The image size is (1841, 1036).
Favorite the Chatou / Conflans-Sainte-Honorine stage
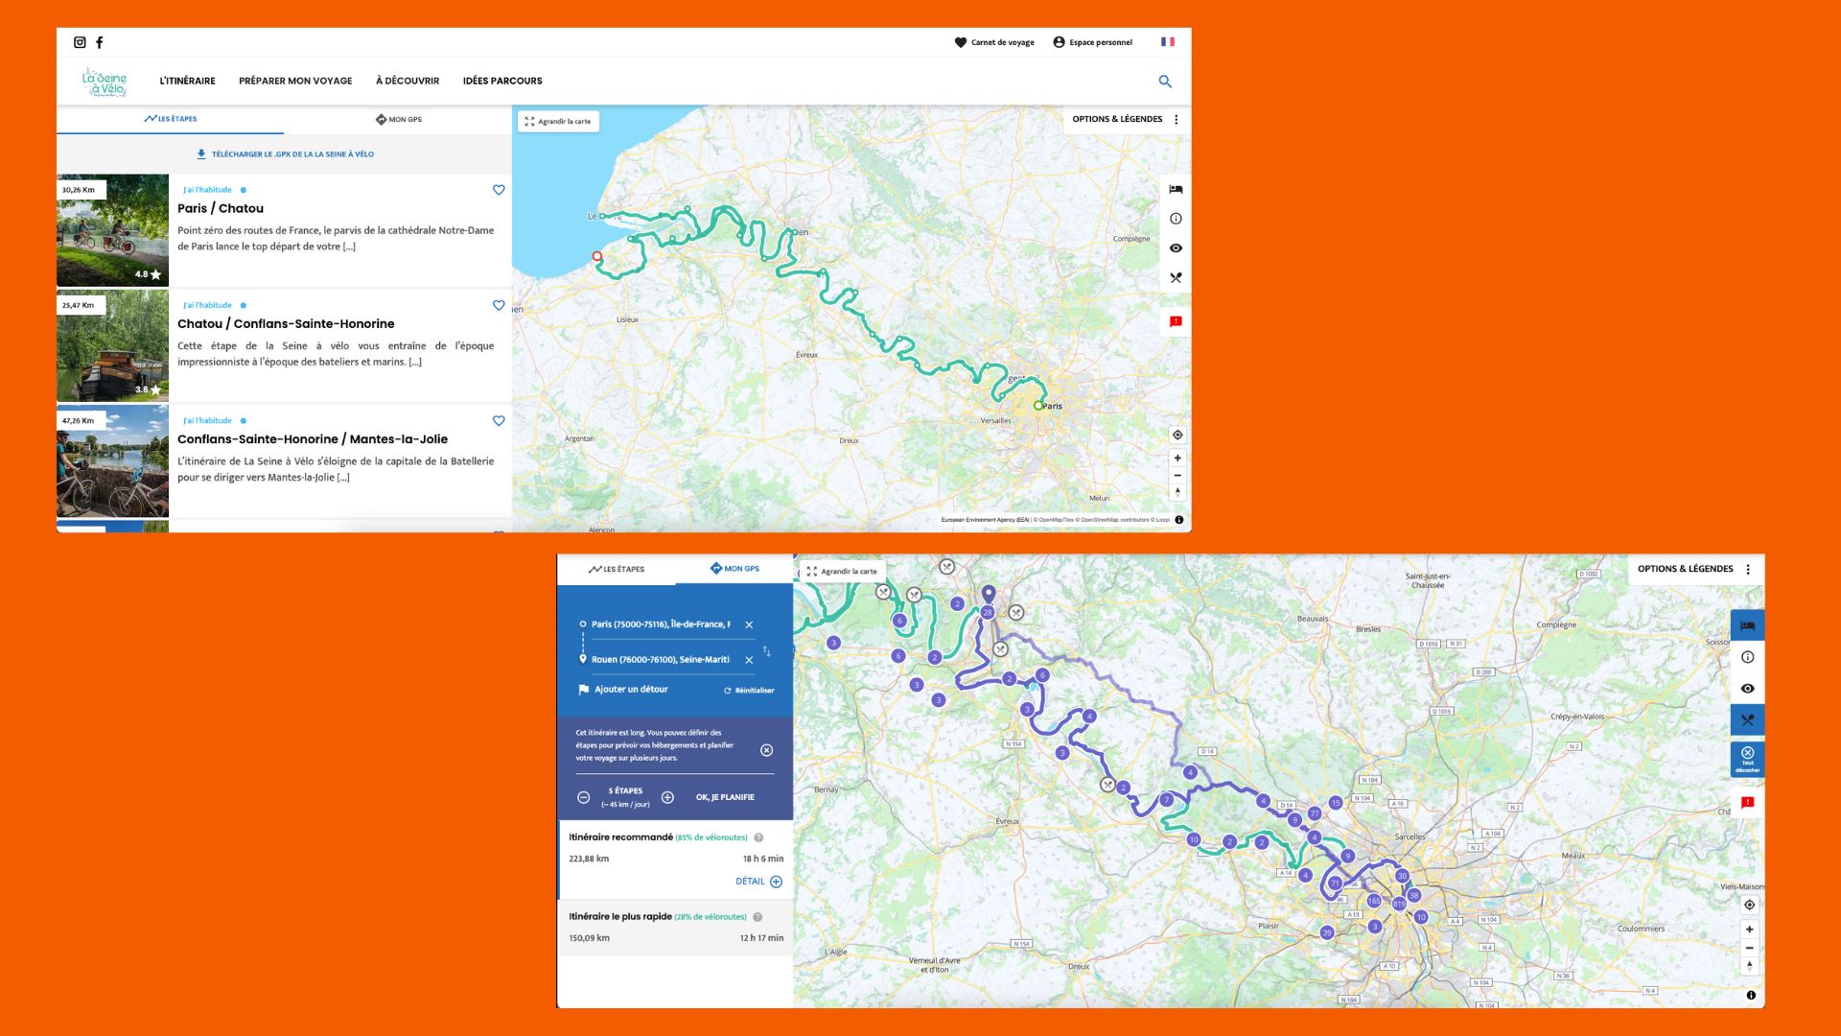[499, 305]
